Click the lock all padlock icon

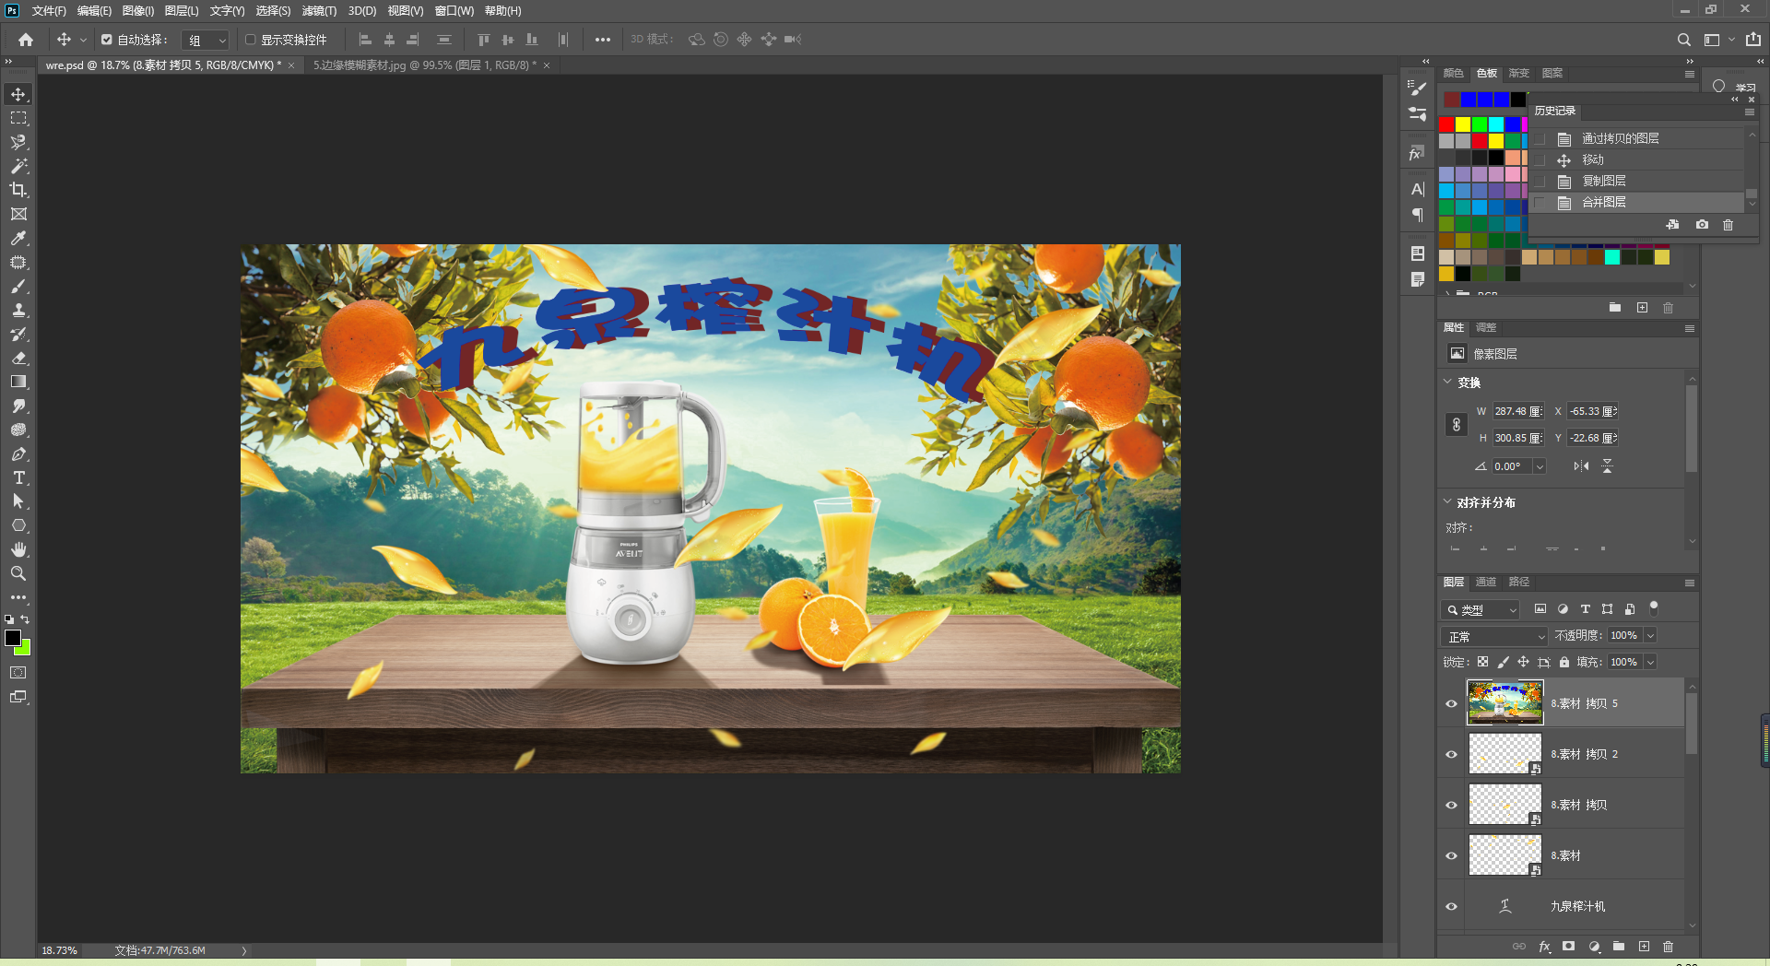click(1564, 662)
